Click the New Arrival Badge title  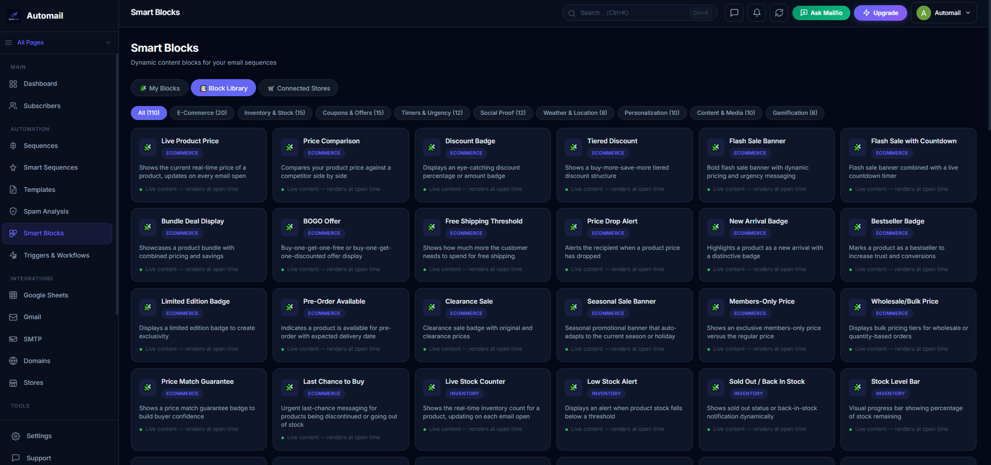coord(758,221)
